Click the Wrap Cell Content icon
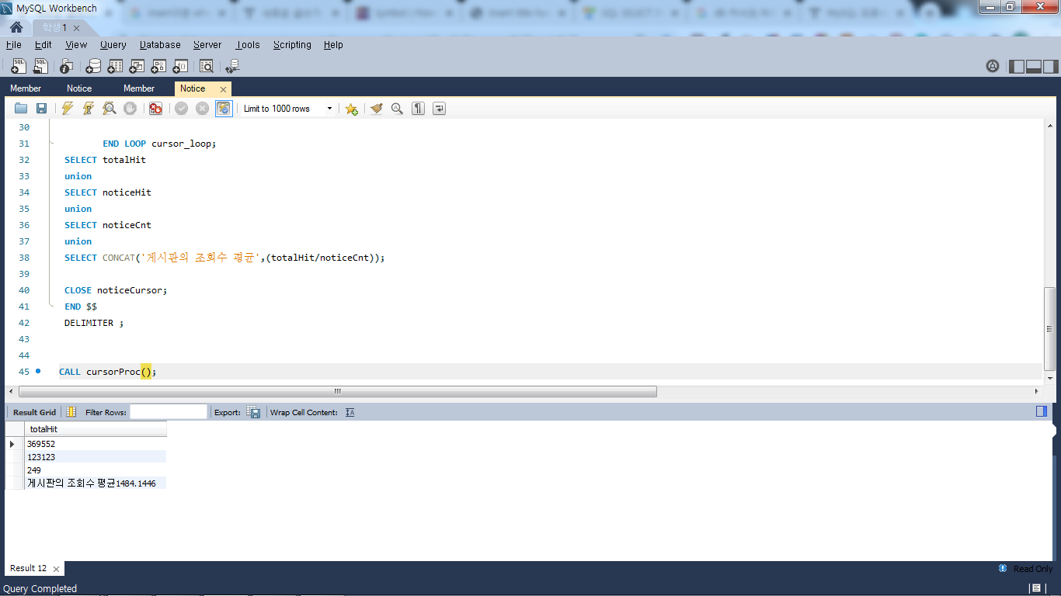This screenshot has width=1061, height=596. [350, 412]
